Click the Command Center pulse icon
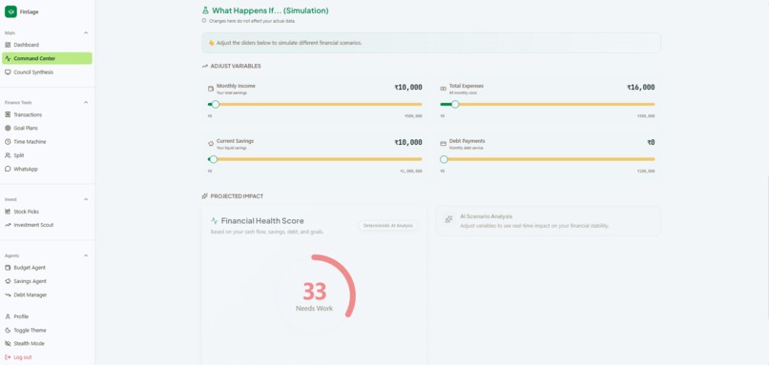Viewport: 769px width, 365px height. (x=8, y=58)
